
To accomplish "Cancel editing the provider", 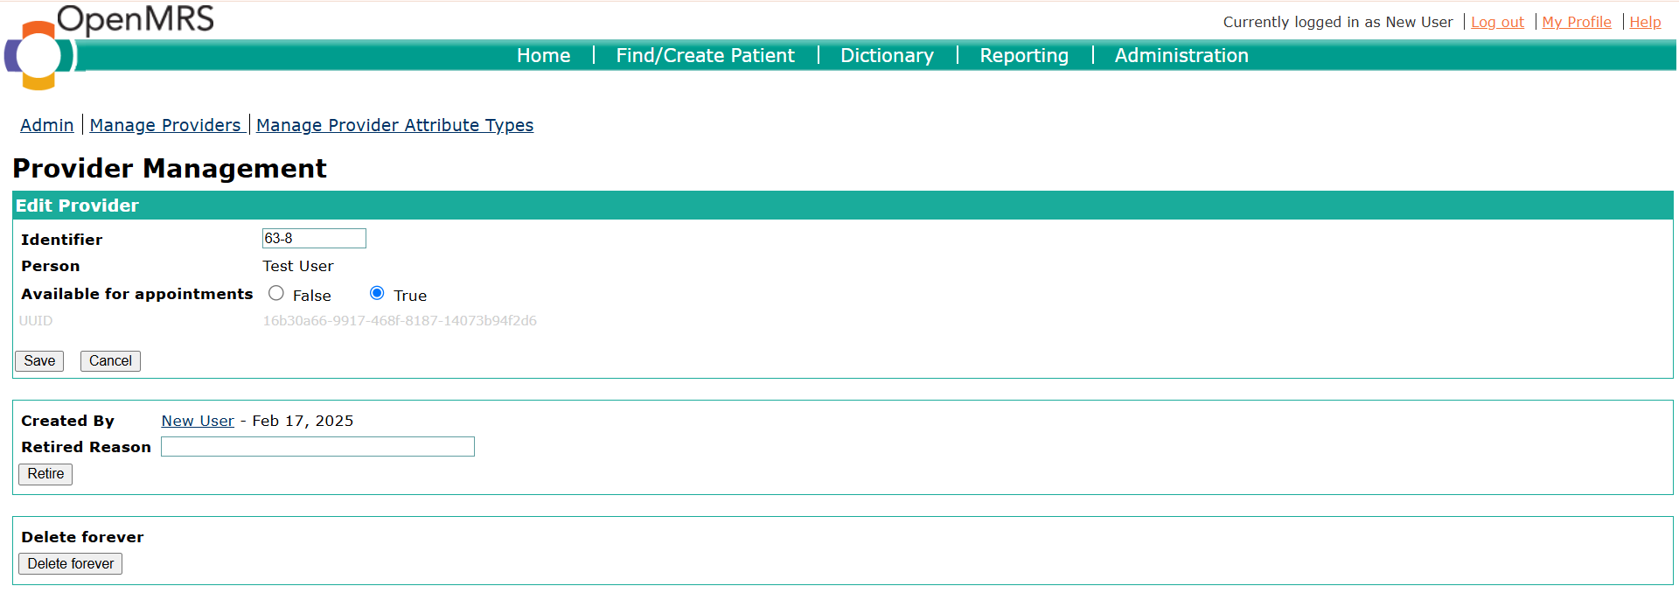I will coord(110,360).
